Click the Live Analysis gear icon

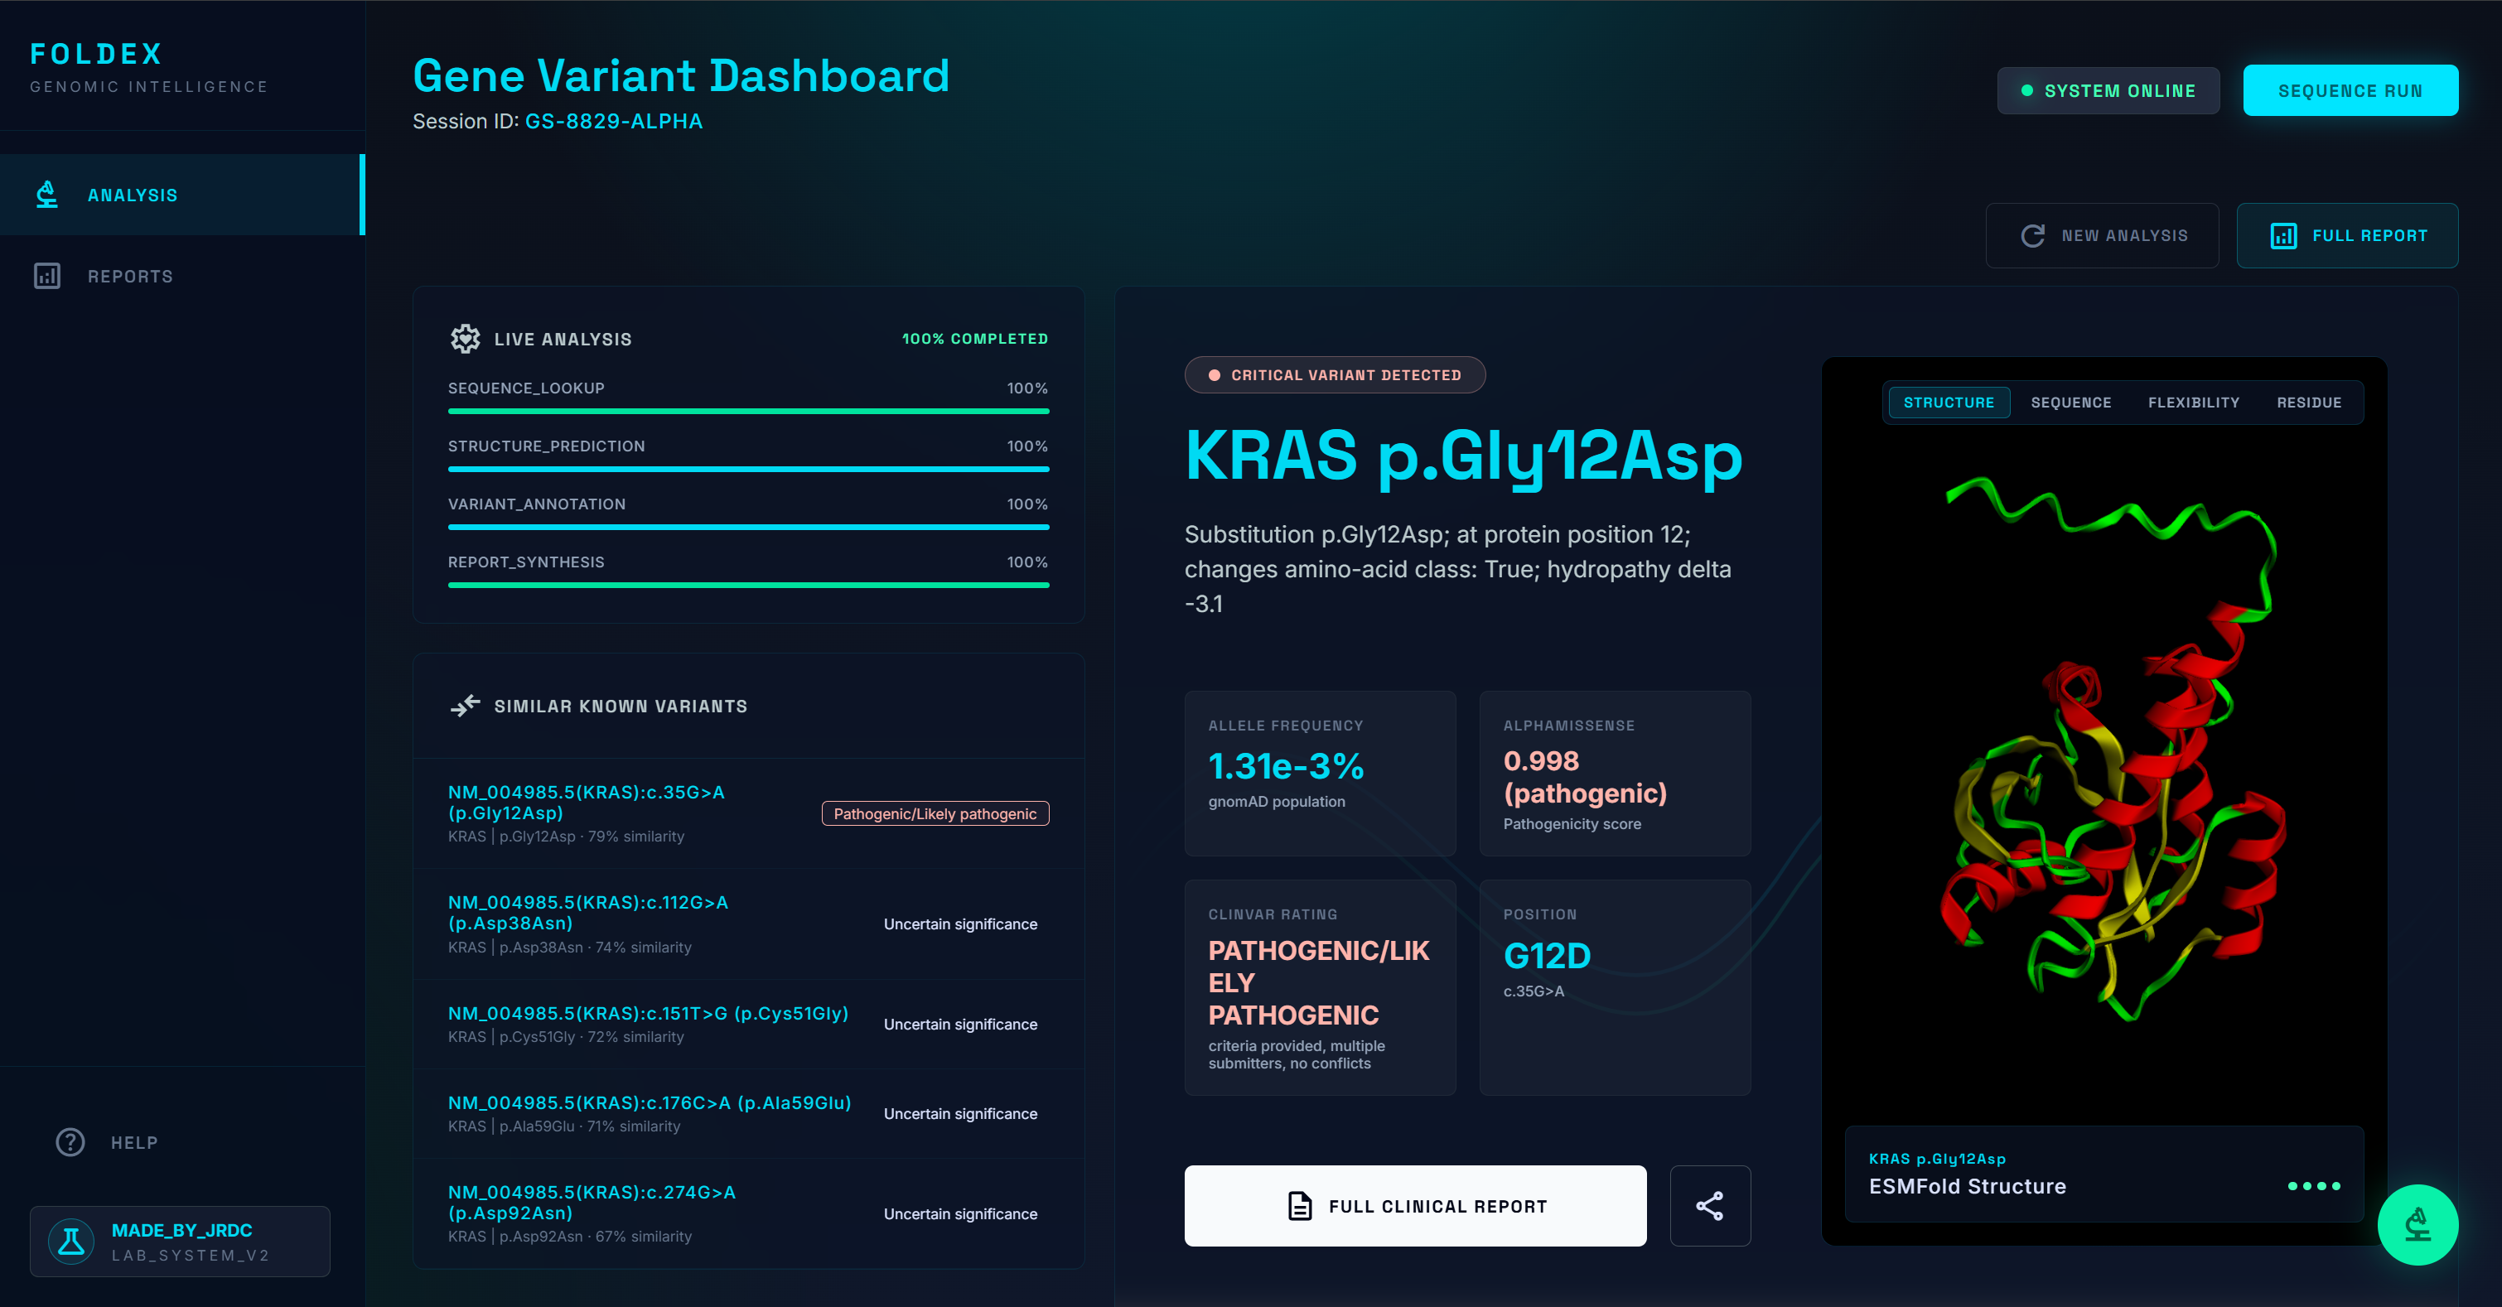pyautogui.click(x=466, y=339)
